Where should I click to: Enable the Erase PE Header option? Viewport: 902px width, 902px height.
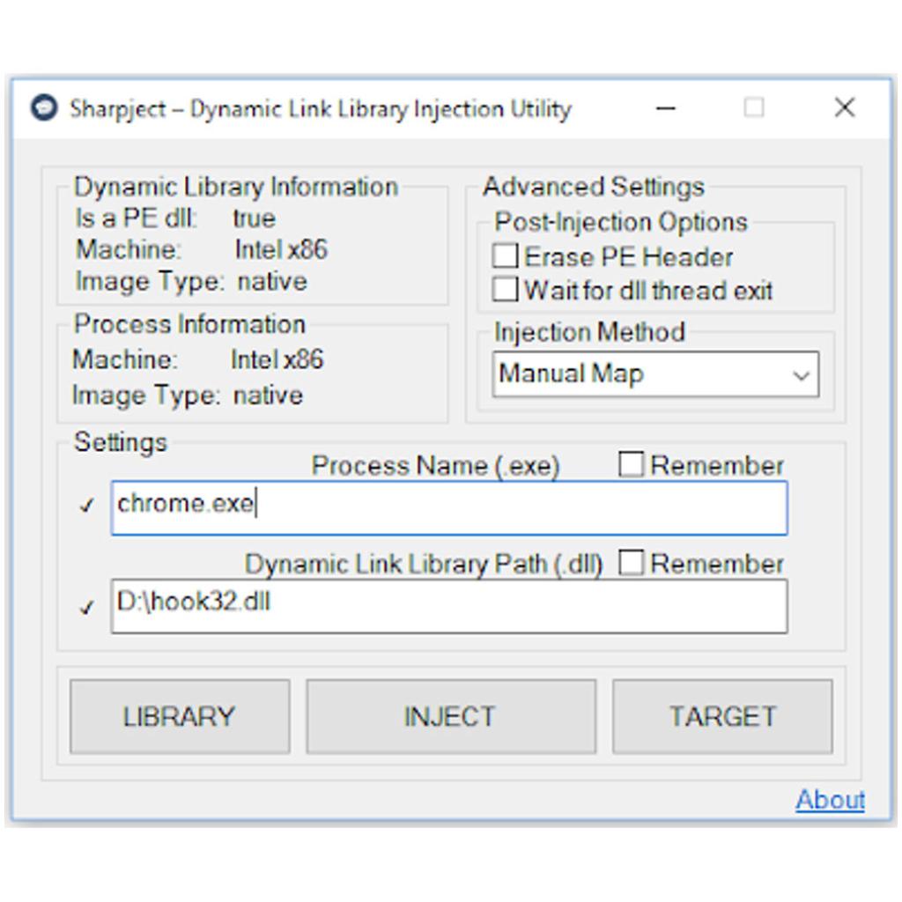click(x=505, y=256)
